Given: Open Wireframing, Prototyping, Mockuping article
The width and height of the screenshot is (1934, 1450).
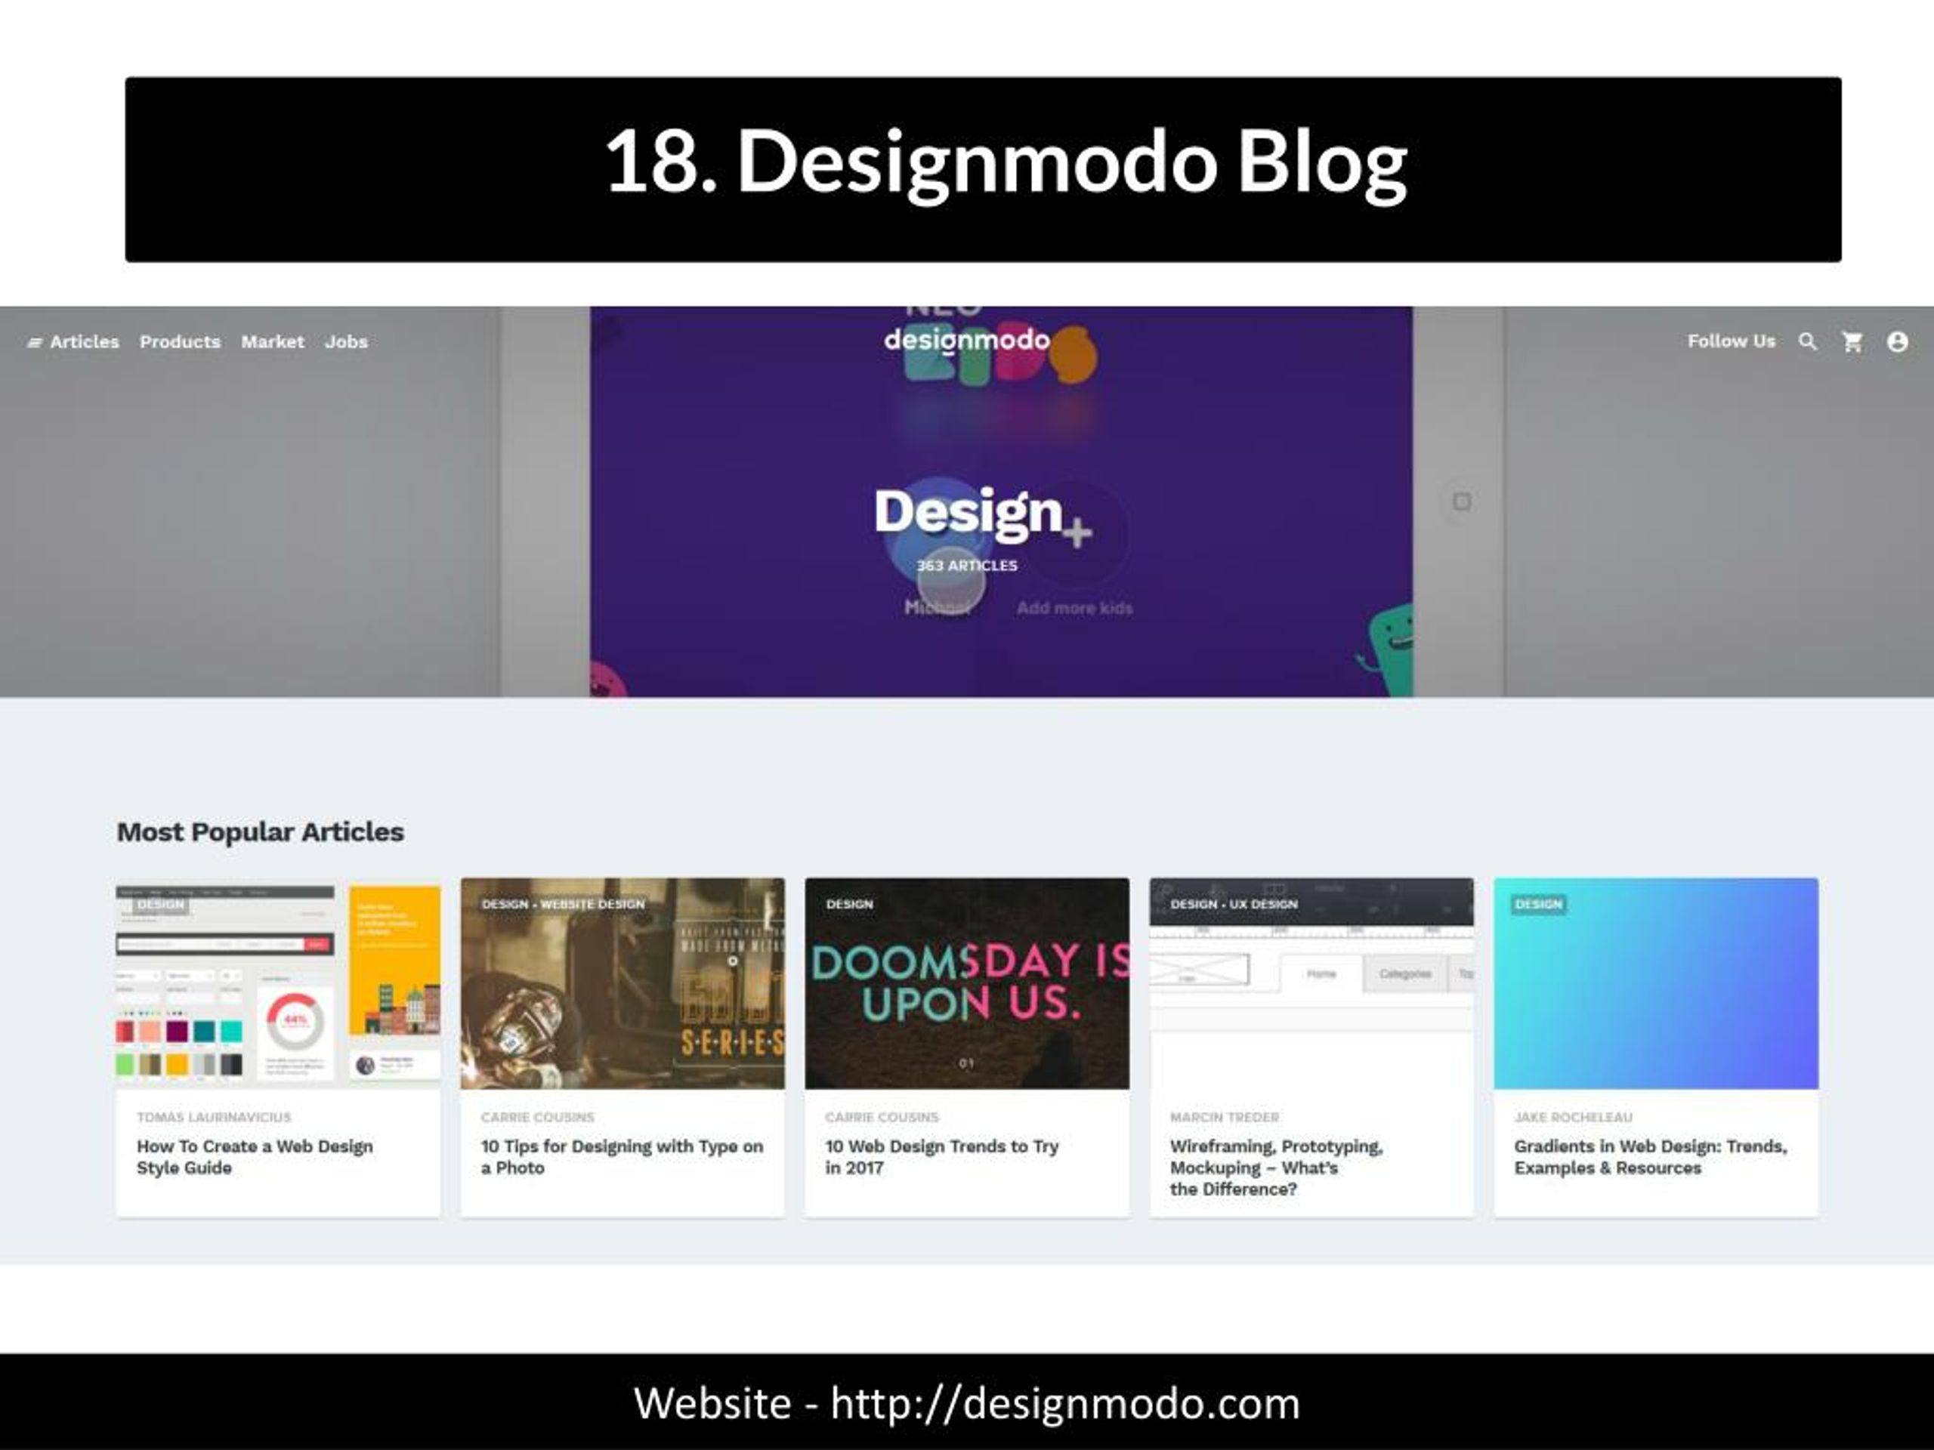Looking at the screenshot, I should 1277,1167.
